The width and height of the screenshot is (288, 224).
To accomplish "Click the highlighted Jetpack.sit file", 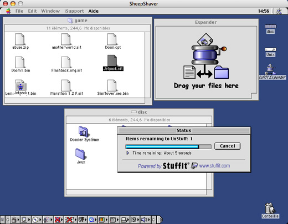I will [112, 60].
